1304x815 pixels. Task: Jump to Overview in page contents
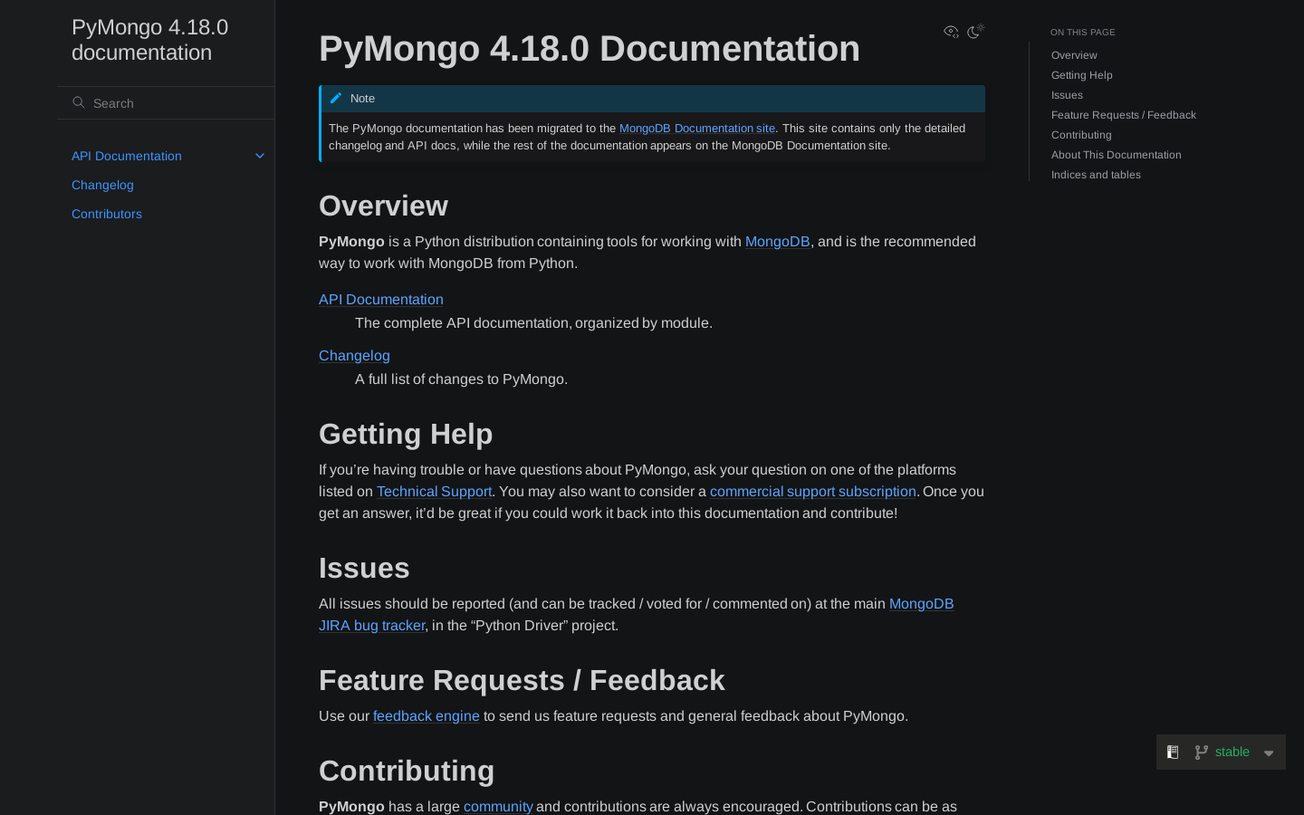point(1074,55)
